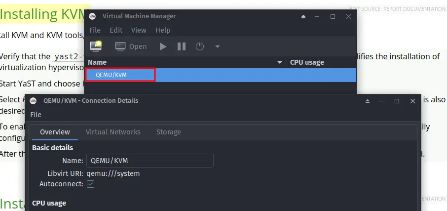Click EDIT SOURCE link on web page

point(365,9)
